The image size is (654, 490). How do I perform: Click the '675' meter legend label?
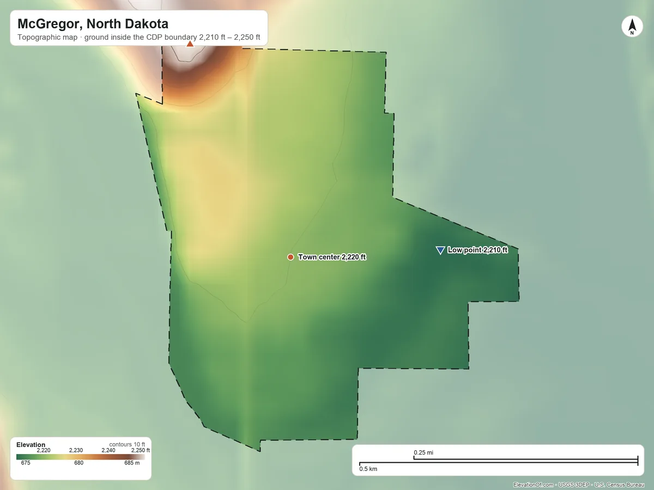[26, 463]
